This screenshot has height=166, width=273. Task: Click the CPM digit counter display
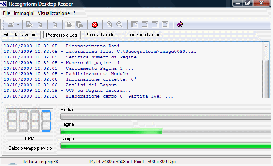[29, 121]
